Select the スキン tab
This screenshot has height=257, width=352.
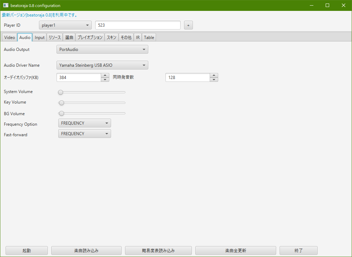[x=112, y=38]
